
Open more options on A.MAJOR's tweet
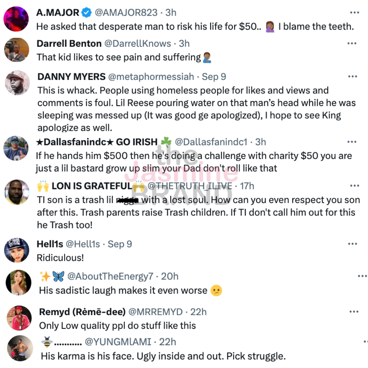pyautogui.click(x=354, y=13)
